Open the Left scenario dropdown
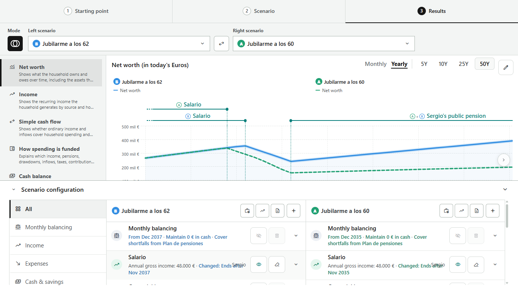The height and width of the screenshot is (291, 518). click(x=119, y=44)
